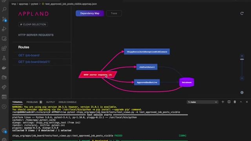
Task: Click the pip version WARNING line
Action: pos(64,107)
